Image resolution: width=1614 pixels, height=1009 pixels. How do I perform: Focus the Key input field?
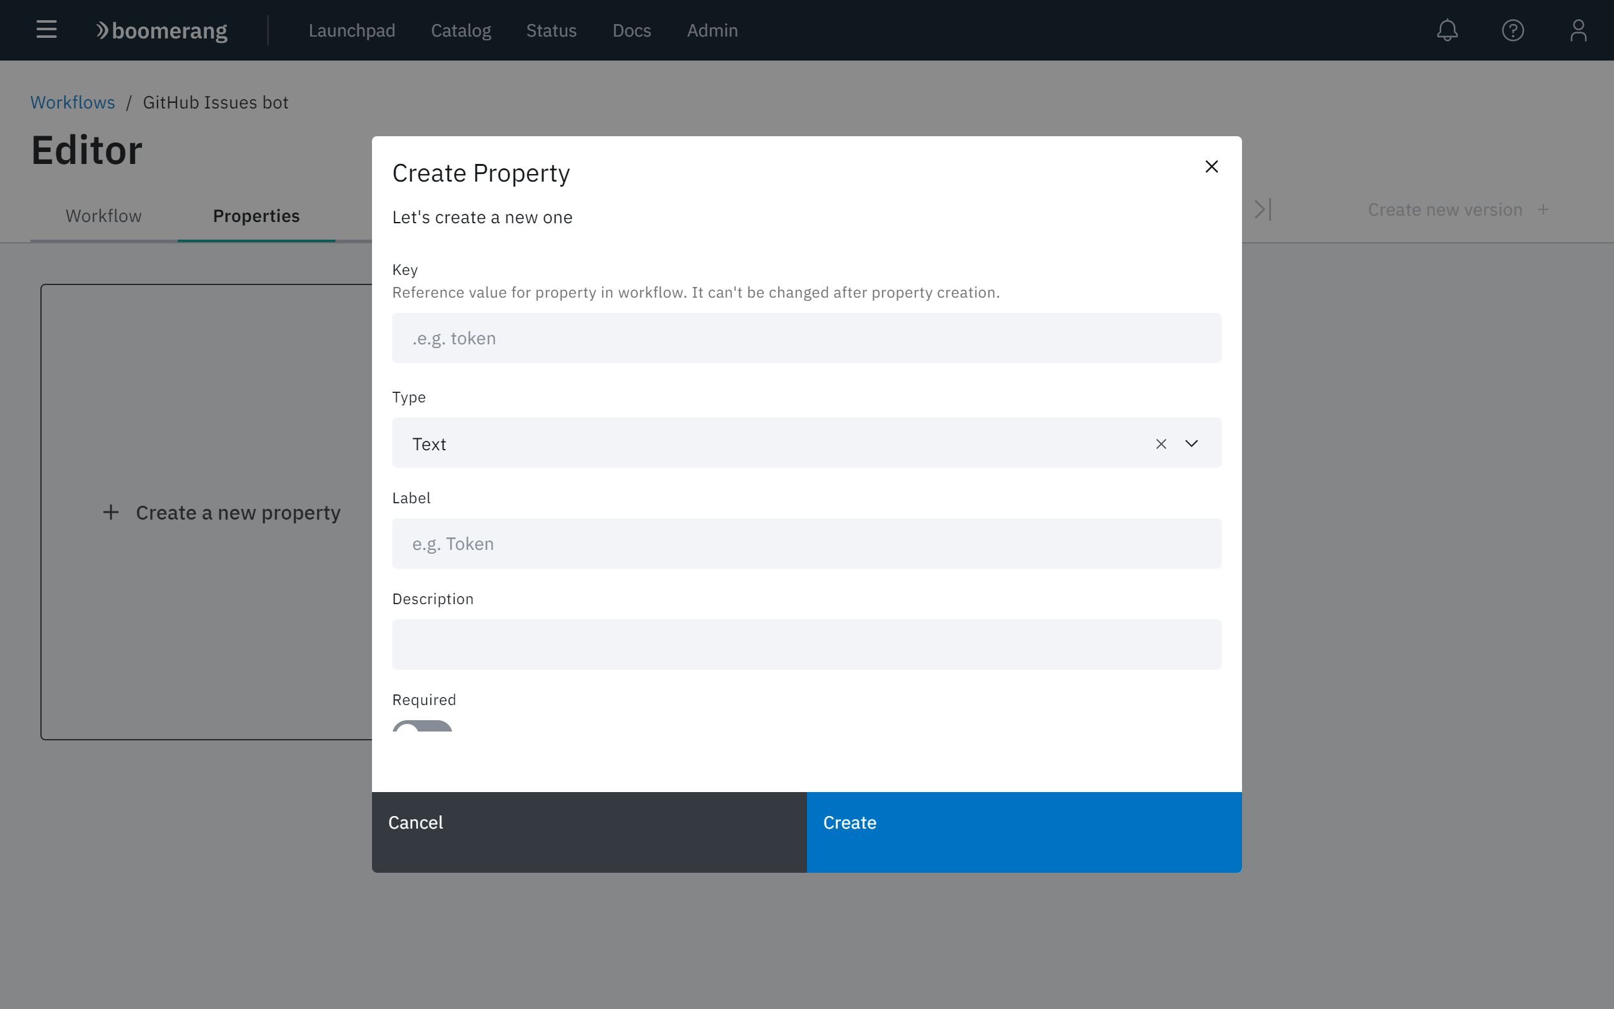coord(806,339)
